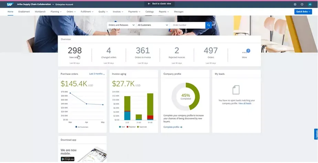
Task: Click the Complete profile link
Action: coord(173,127)
